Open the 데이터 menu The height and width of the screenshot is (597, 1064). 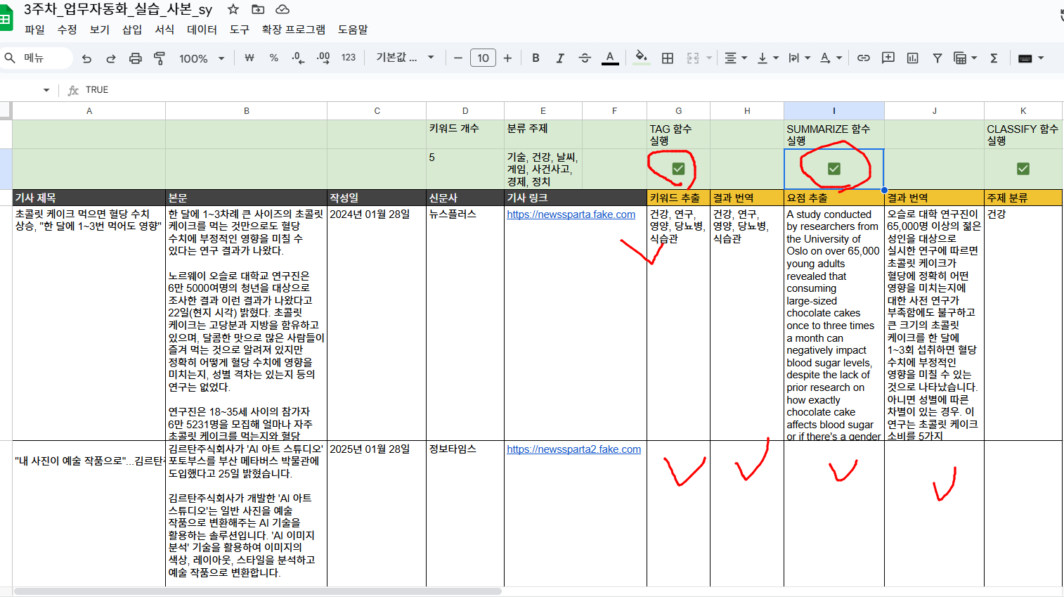click(202, 30)
